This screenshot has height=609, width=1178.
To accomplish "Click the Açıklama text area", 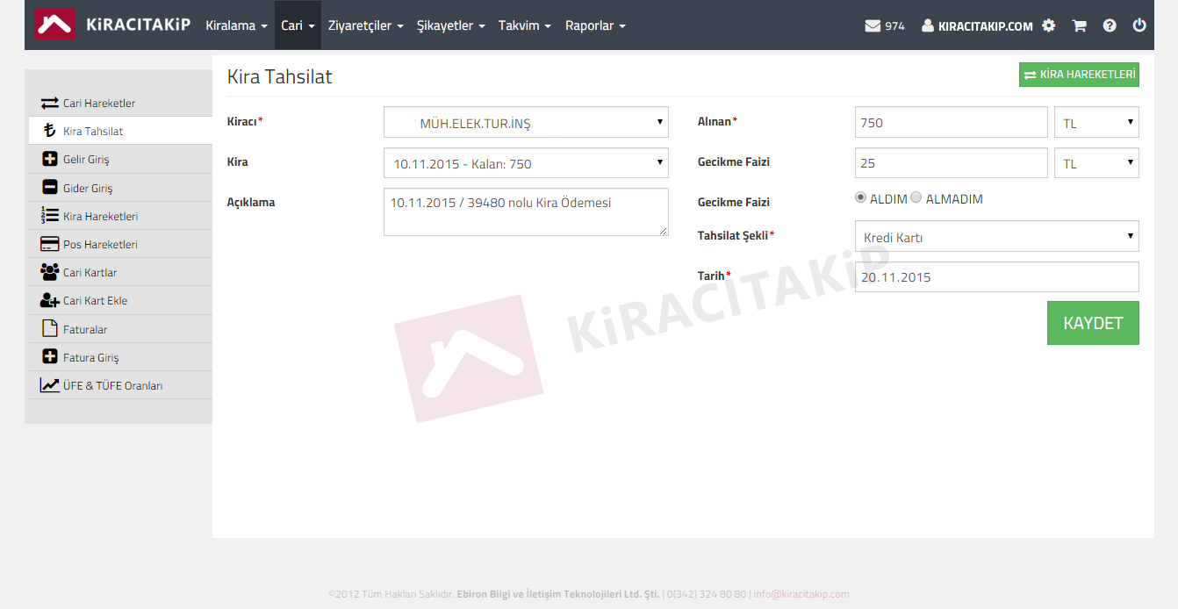I will pos(526,211).
